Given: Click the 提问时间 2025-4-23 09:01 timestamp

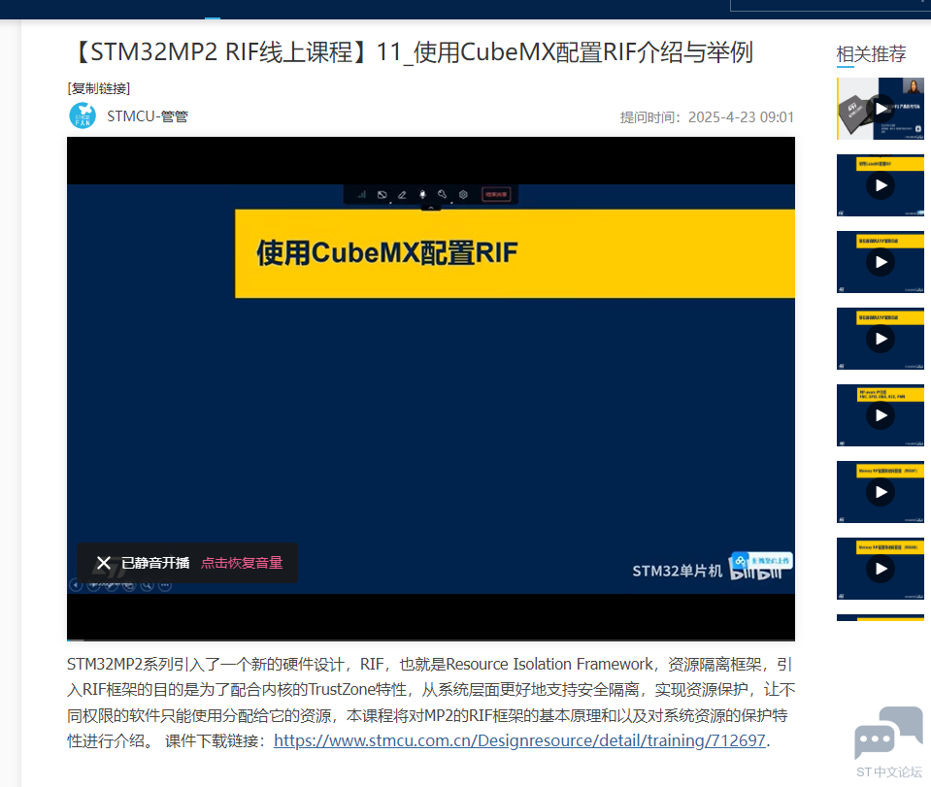Looking at the screenshot, I should [x=707, y=116].
